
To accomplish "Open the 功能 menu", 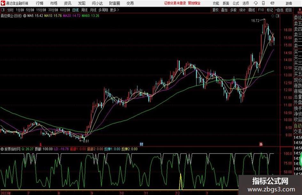I will pyautogui.click(x=216, y=3).
